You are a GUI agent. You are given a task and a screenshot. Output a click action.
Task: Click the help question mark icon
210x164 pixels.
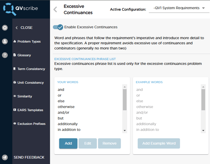[x=5, y=55]
